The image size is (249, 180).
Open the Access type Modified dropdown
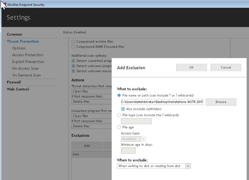point(133,139)
